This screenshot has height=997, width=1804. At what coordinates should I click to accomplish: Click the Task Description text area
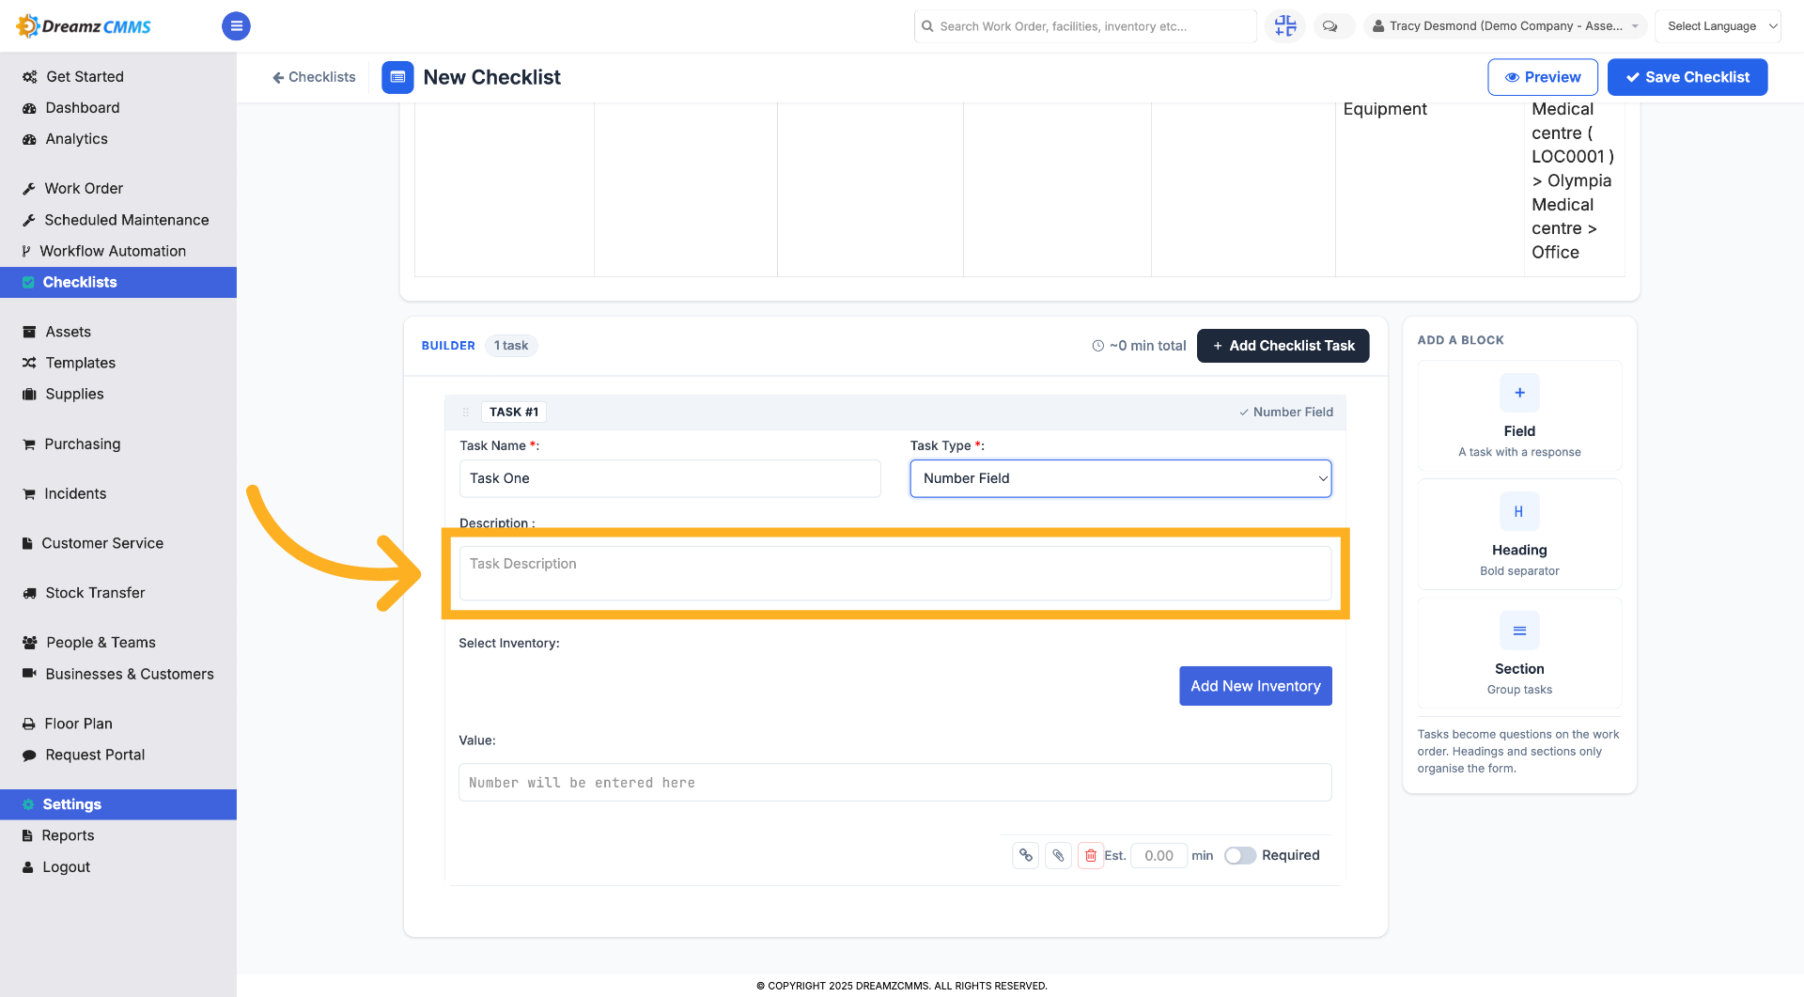(894, 573)
